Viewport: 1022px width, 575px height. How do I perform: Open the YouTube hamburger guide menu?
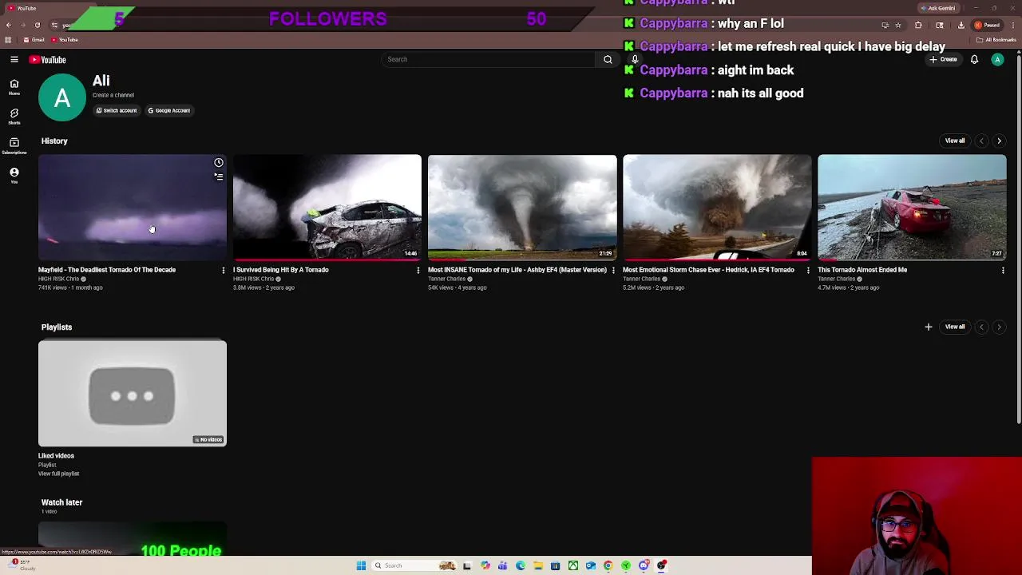pos(14,59)
